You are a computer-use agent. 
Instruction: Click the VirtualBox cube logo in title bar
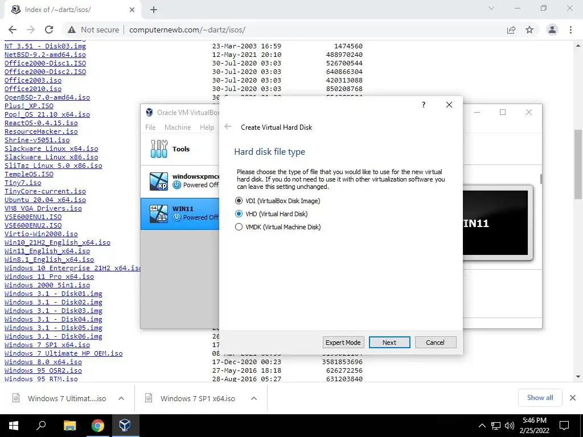click(x=149, y=112)
